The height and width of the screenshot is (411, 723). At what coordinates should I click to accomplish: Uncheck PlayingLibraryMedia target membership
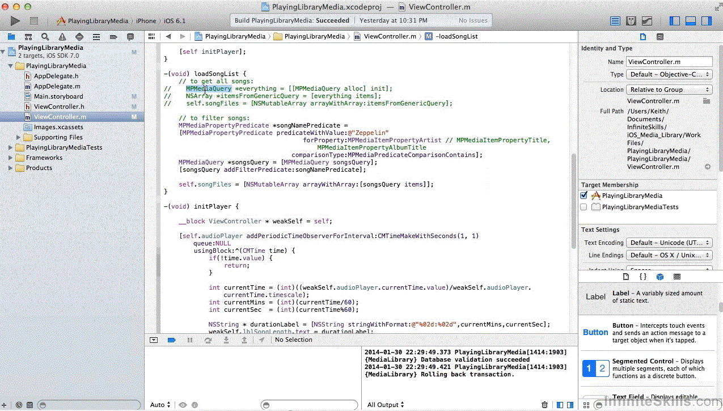[x=584, y=196]
